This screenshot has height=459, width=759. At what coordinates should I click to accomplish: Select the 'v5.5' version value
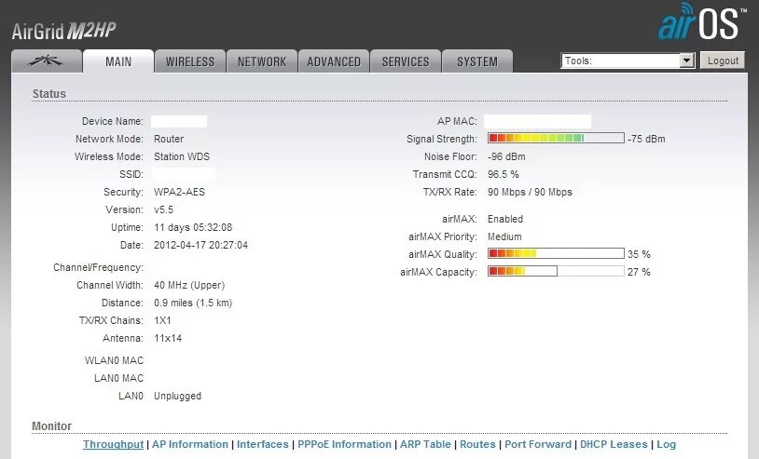point(163,209)
